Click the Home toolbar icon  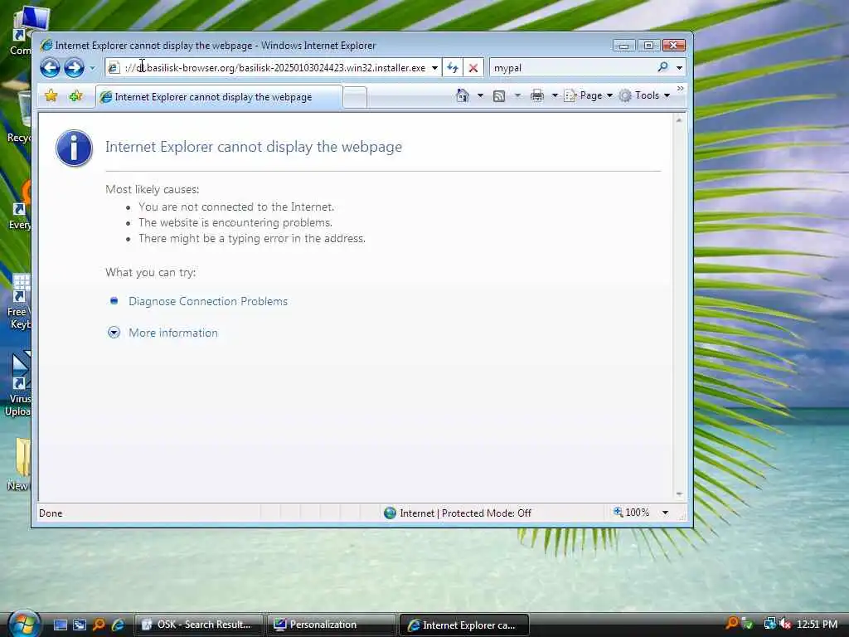(x=463, y=95)
